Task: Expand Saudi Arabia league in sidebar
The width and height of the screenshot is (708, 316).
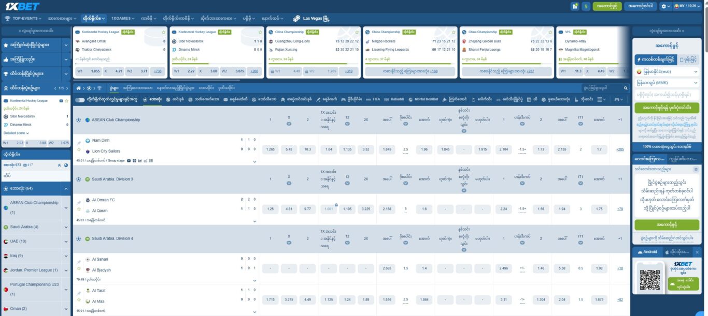Action: pos(66,227)
